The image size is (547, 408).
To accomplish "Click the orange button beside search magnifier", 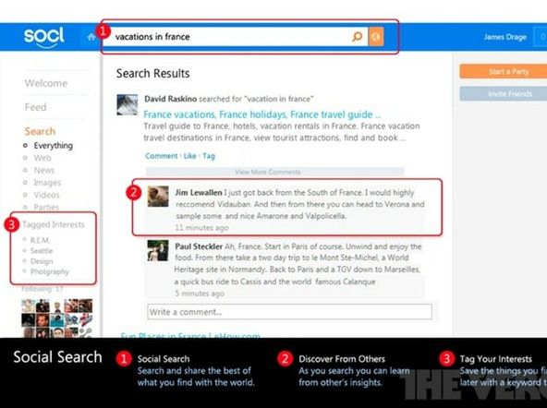I will (x=376, y=37).
